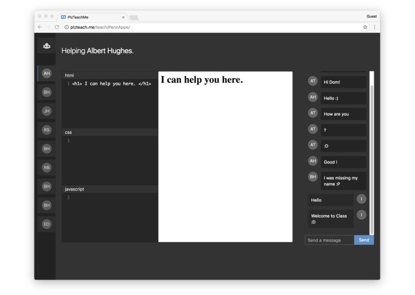
Task: Bookmark this page with the star icon
Action: point(365,27)
